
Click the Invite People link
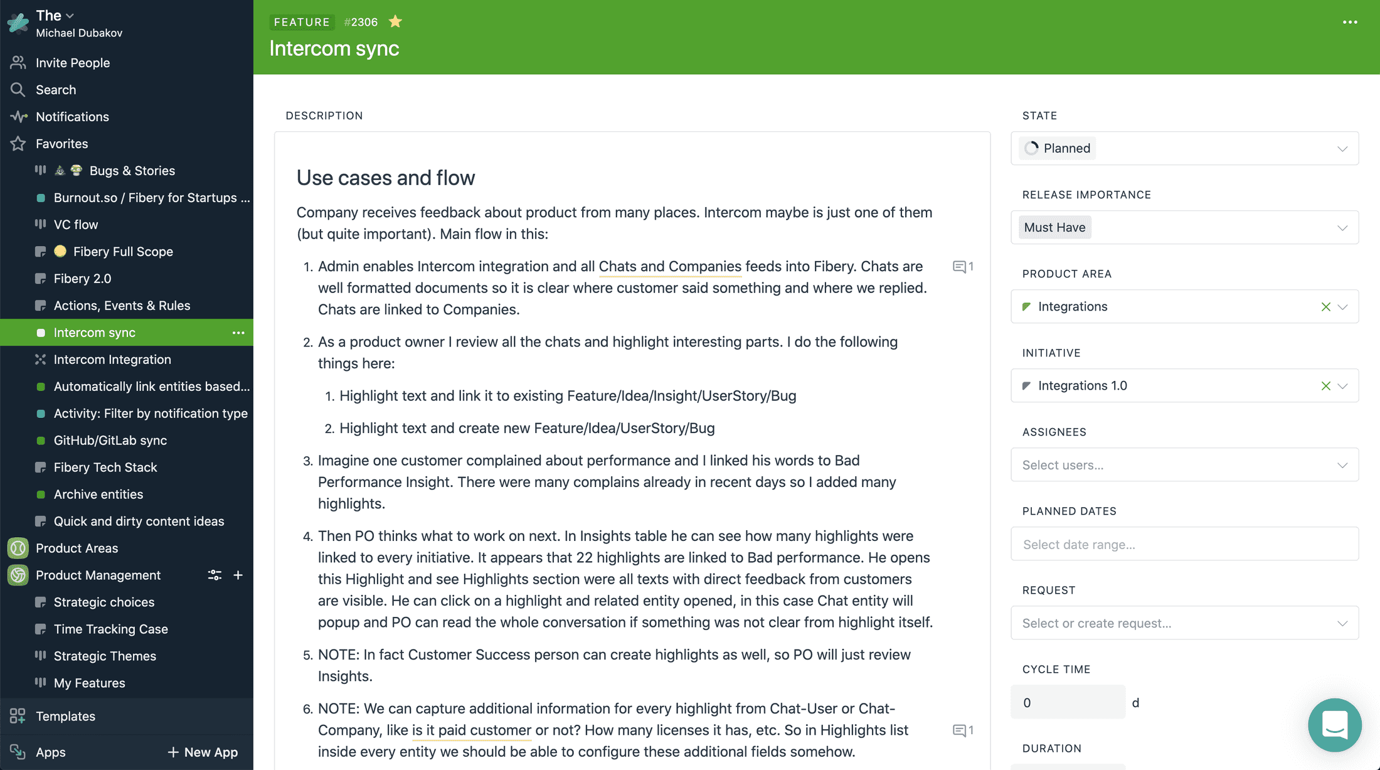point(72,63)
